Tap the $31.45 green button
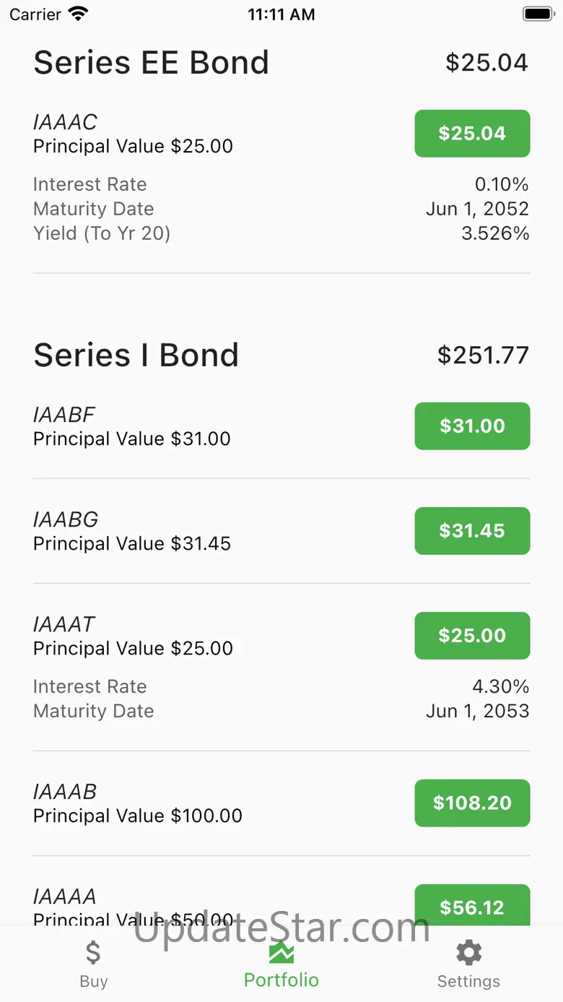 [472, 531]
